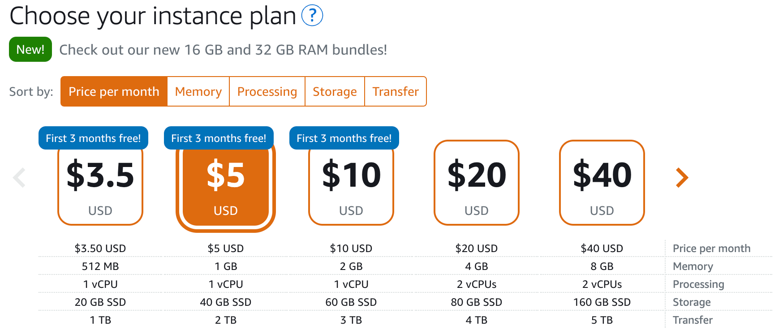Choose the $40 USD instance plan
783x334 pixels.
tap(602, 183)
